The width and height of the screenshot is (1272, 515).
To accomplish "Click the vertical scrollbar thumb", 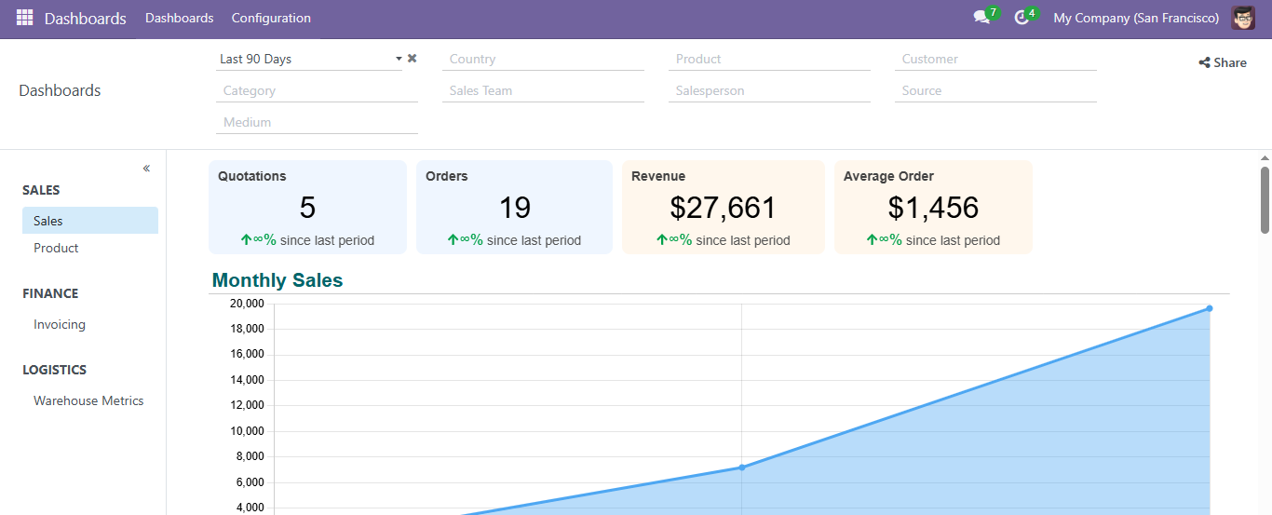I will (1265, 199).
